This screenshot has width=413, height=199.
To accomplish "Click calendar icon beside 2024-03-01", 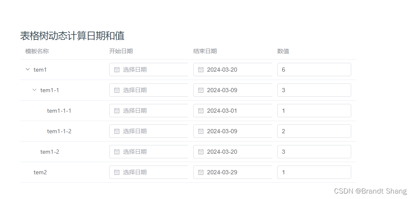I will (x=201, y=111).
